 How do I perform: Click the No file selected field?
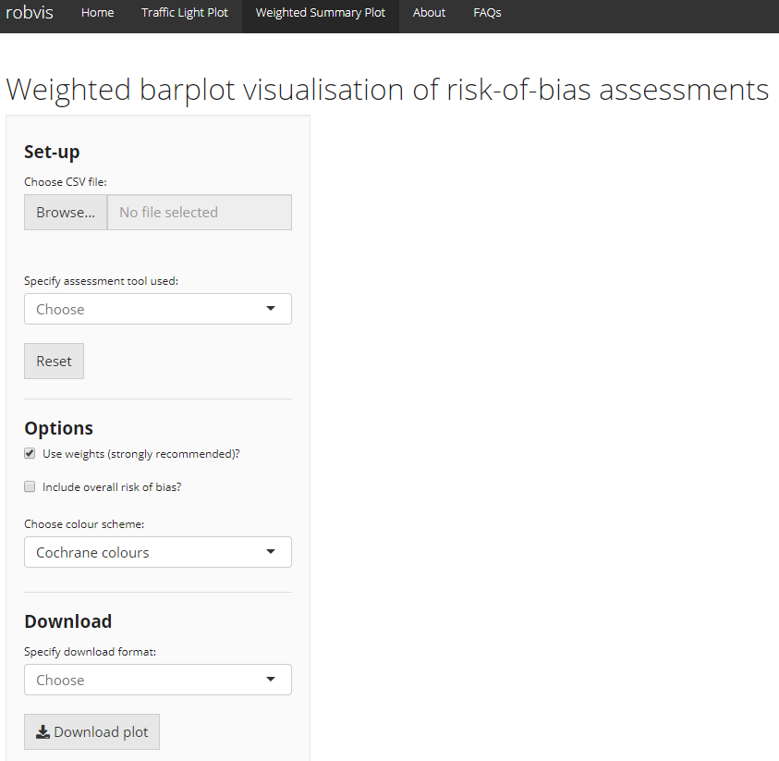click(x=199, y=212)
